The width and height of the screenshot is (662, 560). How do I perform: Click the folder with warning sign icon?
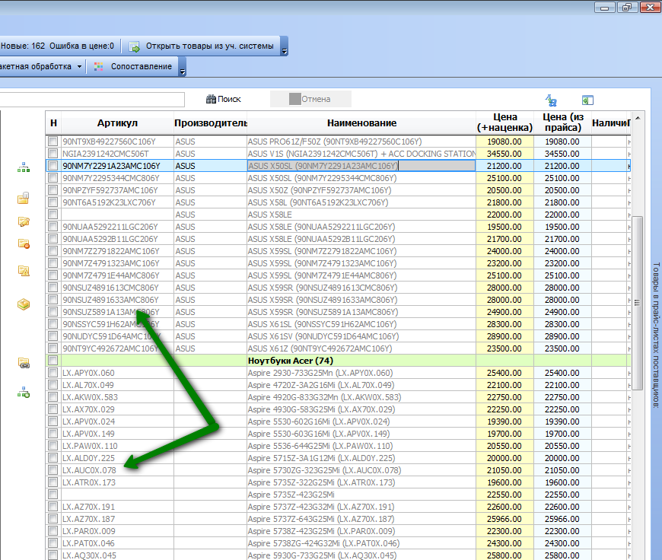pyautogui.click(x=24, y=271)
